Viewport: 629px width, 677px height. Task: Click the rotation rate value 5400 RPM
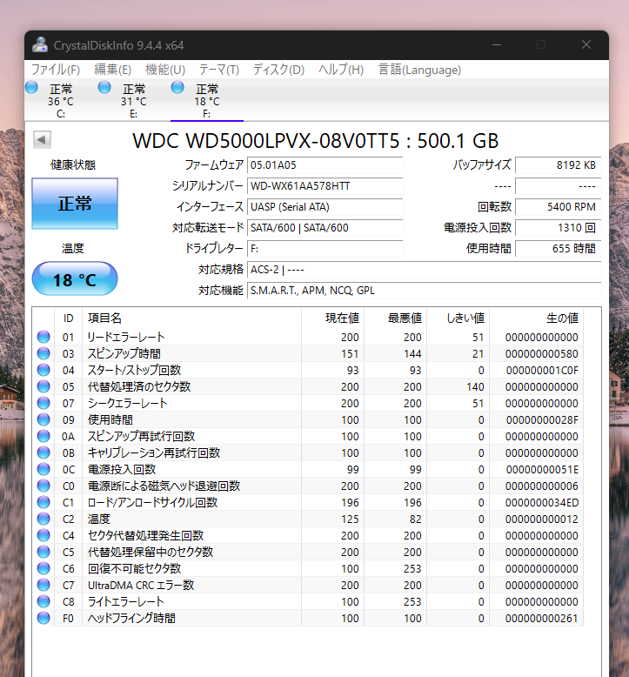coord(559,207)
